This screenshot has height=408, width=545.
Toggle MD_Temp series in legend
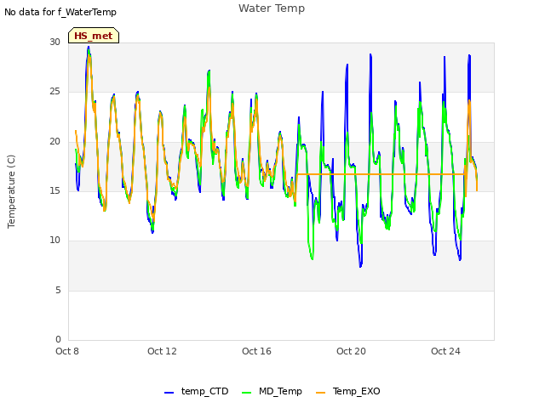pos(272,391)
